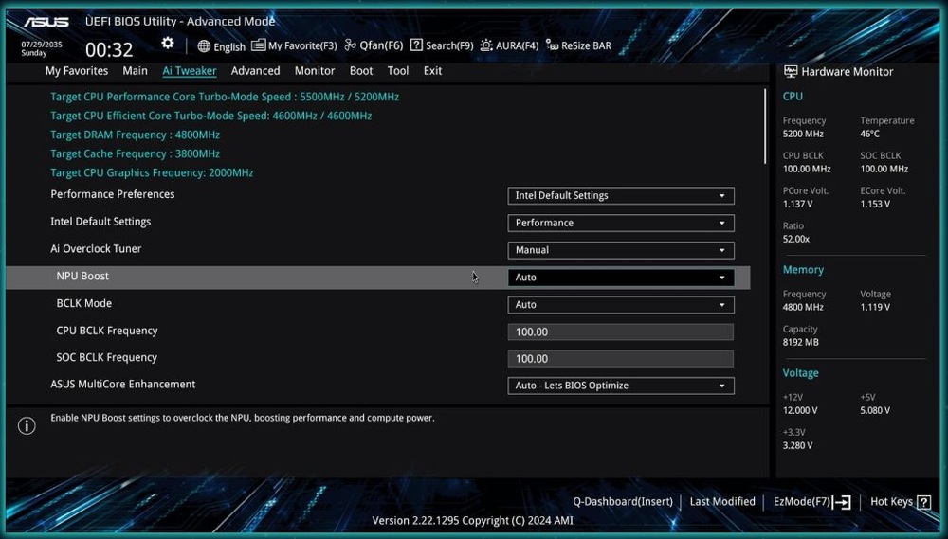Click the Target DRAM Frequency : 4800MHz line
The width and height of the screenshot is (948, 539).
[x=135, y=135]
